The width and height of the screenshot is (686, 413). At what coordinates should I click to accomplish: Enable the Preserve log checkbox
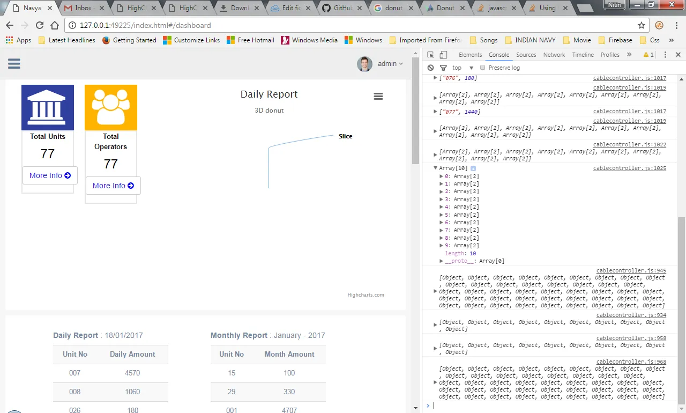[x=483, y=68]
